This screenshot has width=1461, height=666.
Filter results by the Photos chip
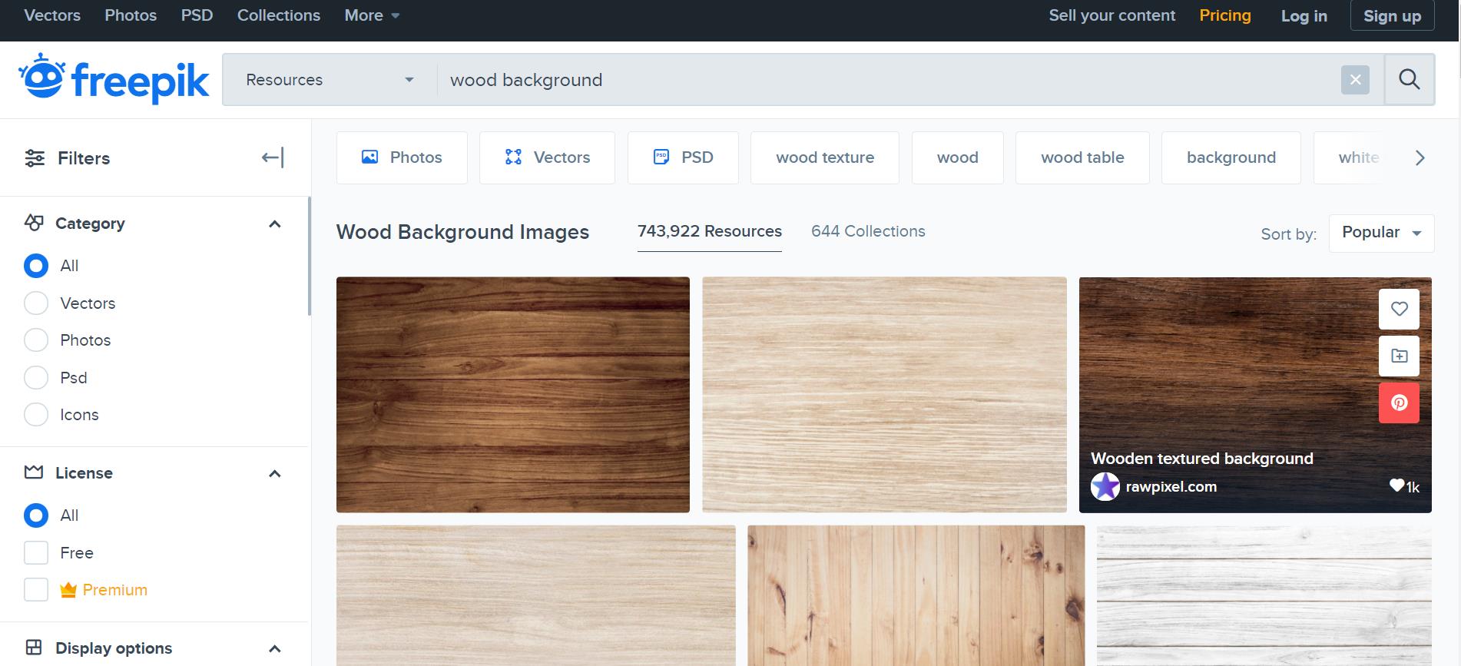click(x=402, y=157)
